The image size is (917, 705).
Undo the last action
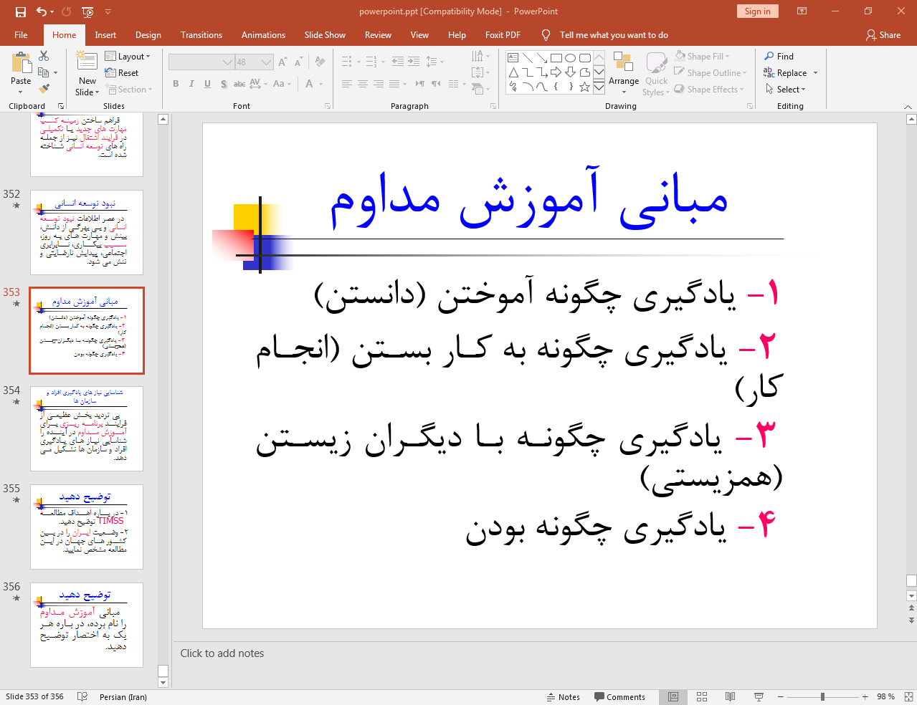(x=42, y=11)
